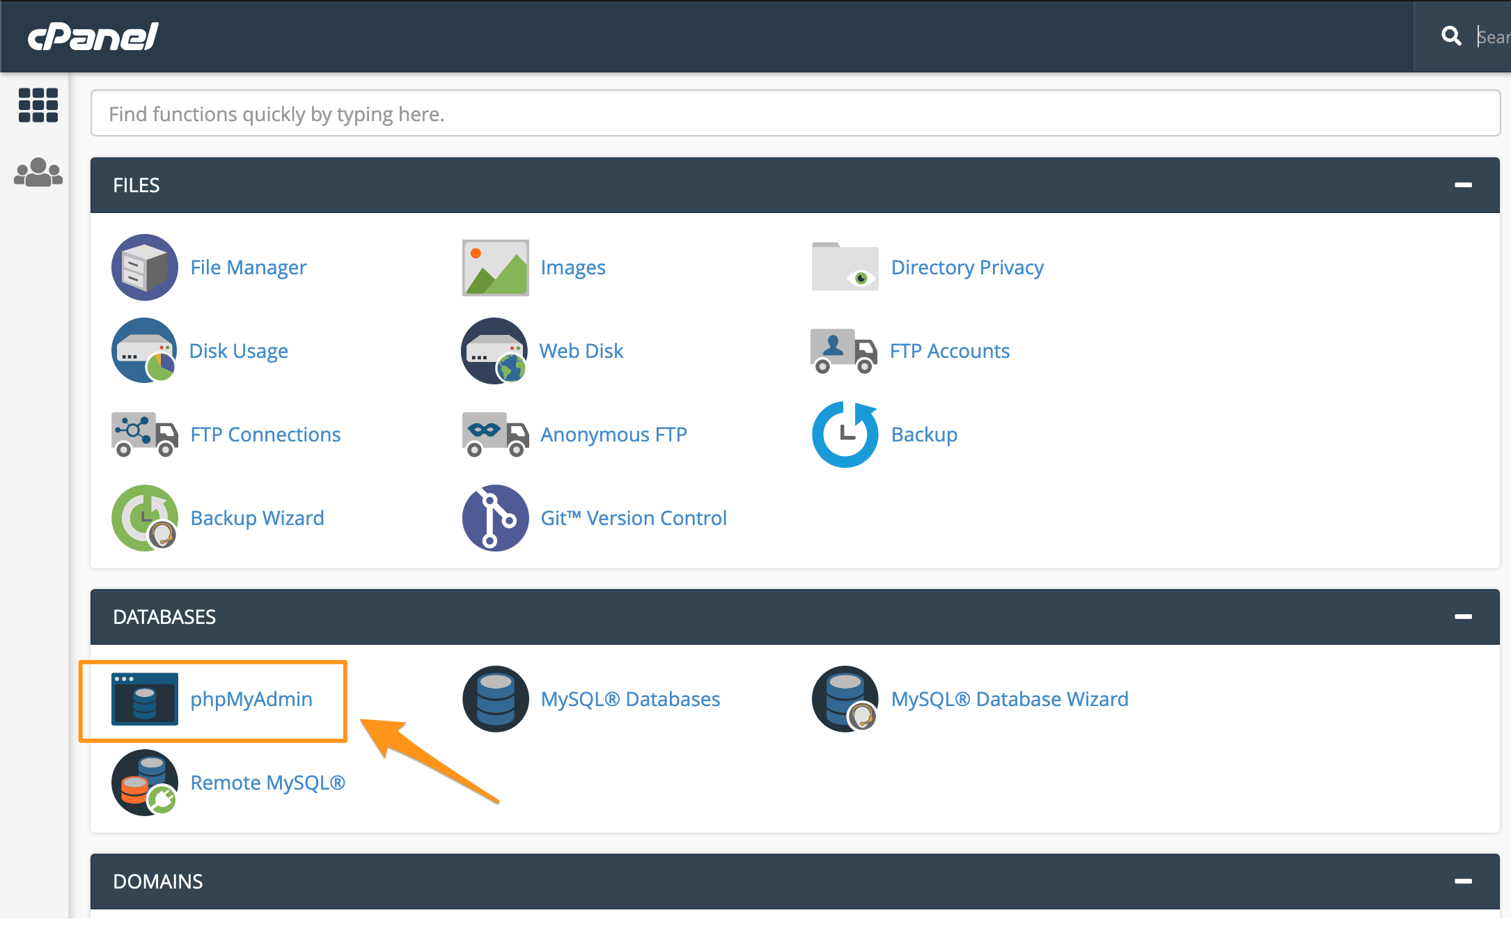Viewport: 1511px width, 947px height.
Task: Open the Backup clock icon
Action: [x=845, y=435]
